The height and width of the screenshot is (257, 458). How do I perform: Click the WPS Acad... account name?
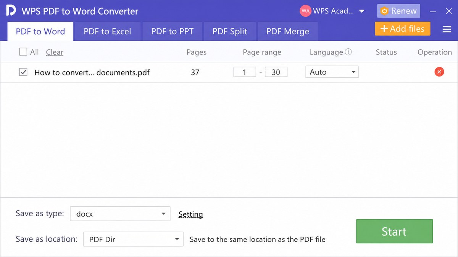(334, 11)
